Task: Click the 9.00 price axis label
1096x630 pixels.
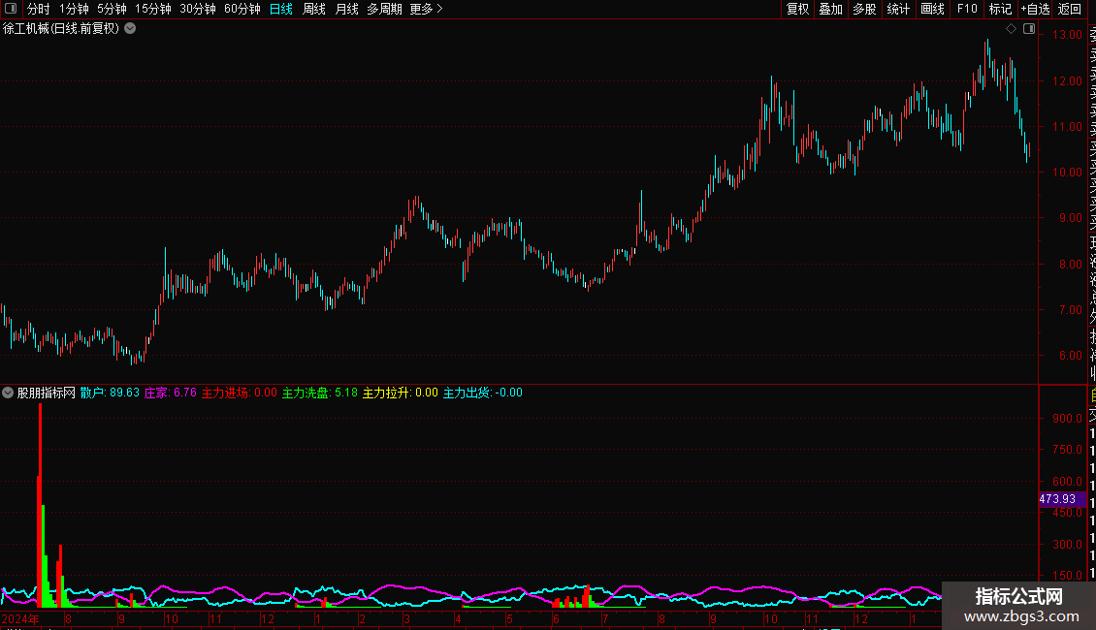Action: pyautogui.click(x=1070, y=218)
